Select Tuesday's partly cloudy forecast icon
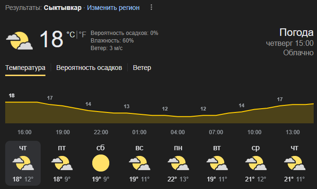Viewport: 317px width, 189px height. 217,163
